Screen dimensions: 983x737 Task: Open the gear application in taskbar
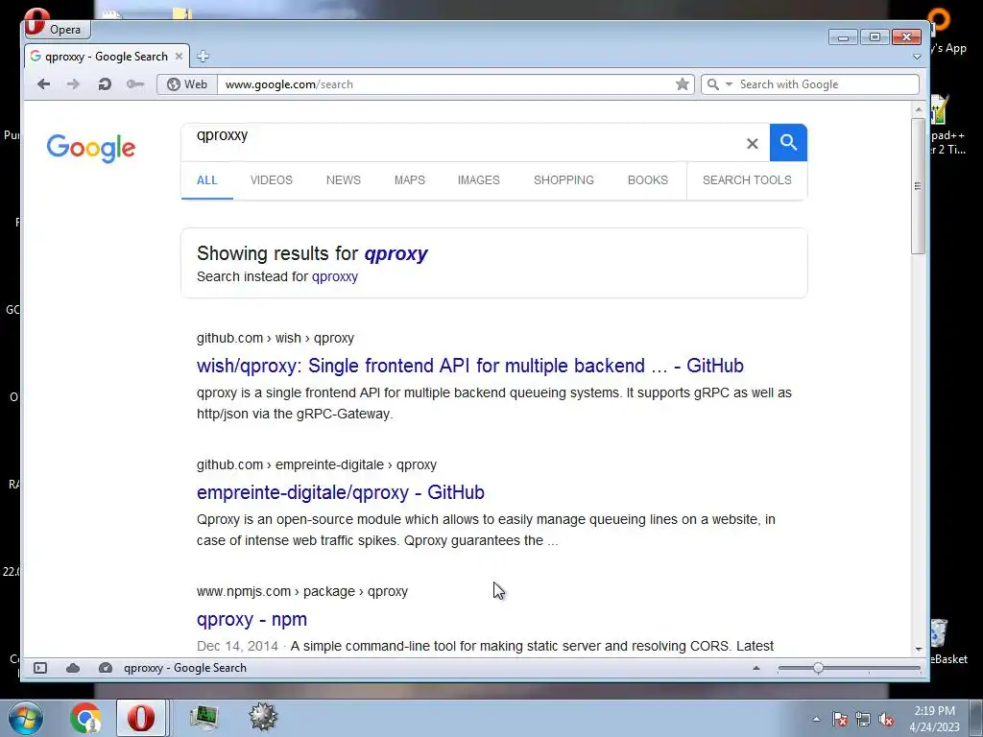(263, 718)
